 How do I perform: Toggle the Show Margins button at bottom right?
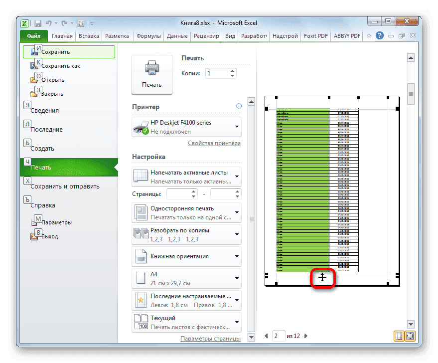(x=399, y=336)
